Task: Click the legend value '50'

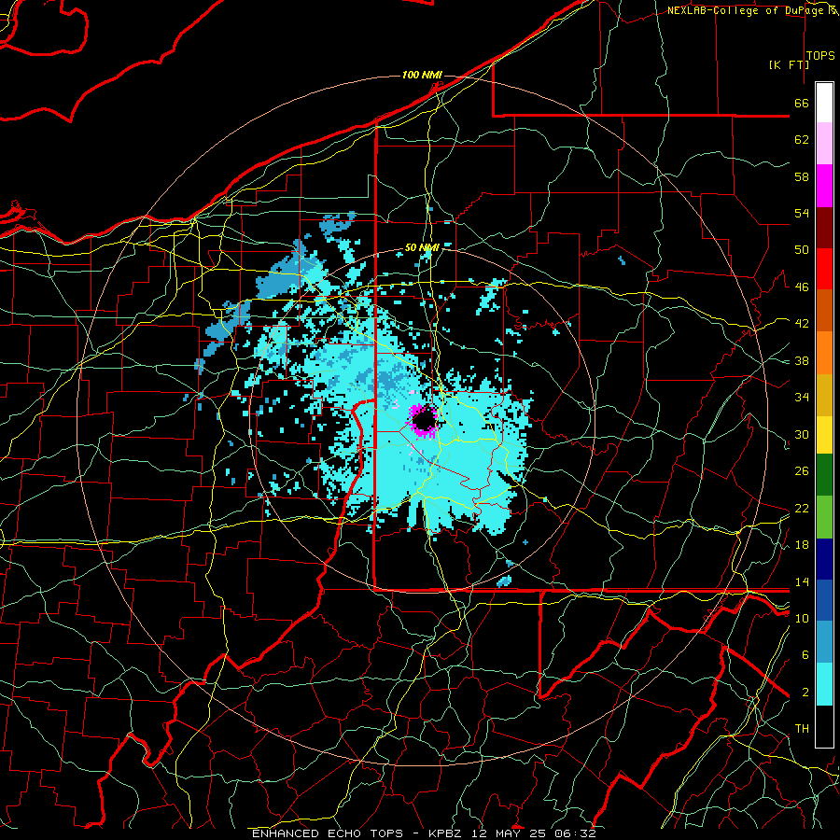Action: point(802,250)
